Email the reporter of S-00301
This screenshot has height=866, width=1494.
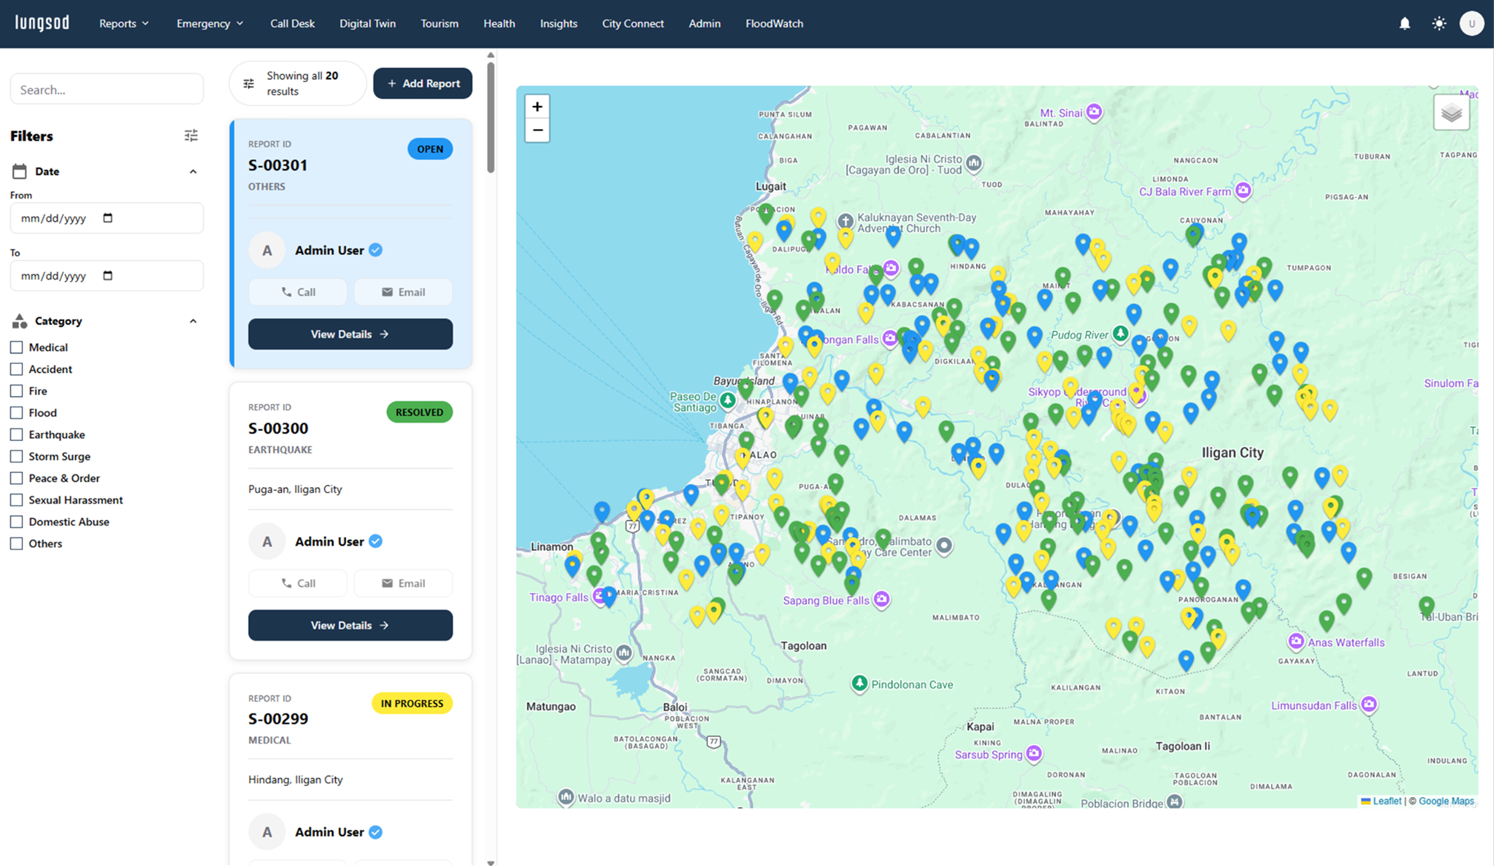[403, 292]
